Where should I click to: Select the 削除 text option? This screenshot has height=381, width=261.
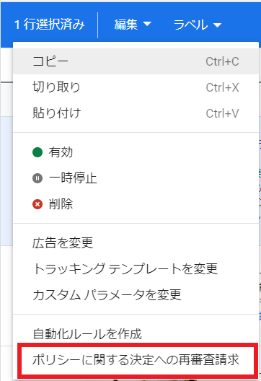61,204
